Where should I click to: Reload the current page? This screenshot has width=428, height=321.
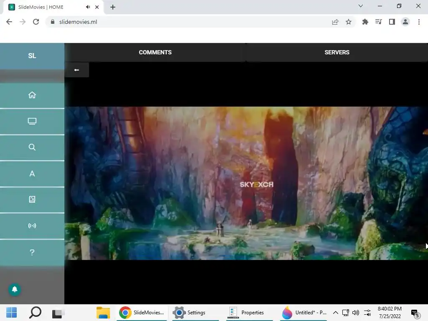pos(36,22)
